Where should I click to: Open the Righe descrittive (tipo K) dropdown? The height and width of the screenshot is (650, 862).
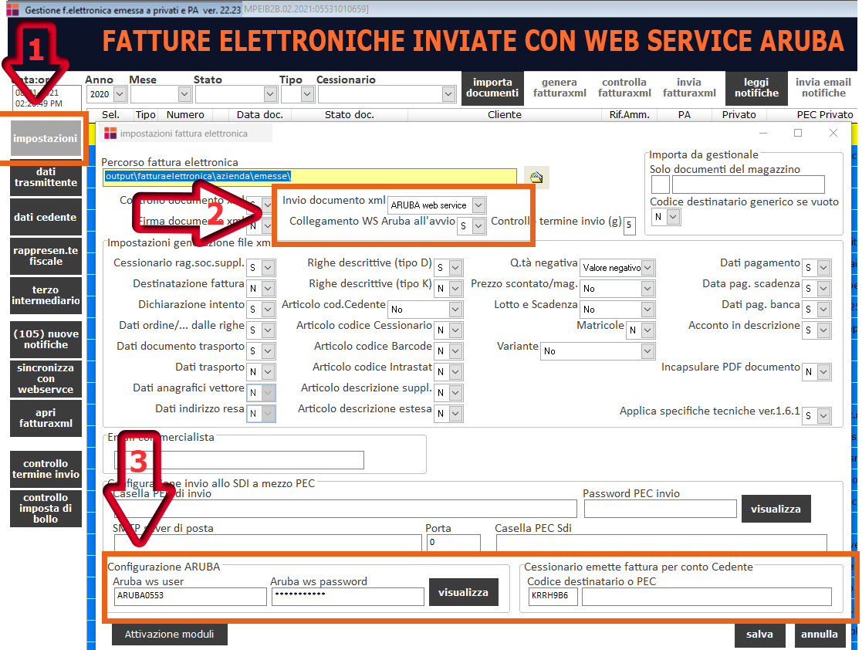(x=455, y=288)
